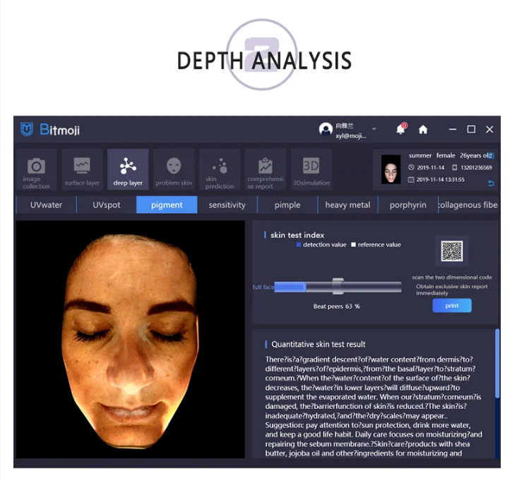The width and height of the screenshot is (517, 481).
Task: Switch to surface layer analysis
Action: [82, 170]
